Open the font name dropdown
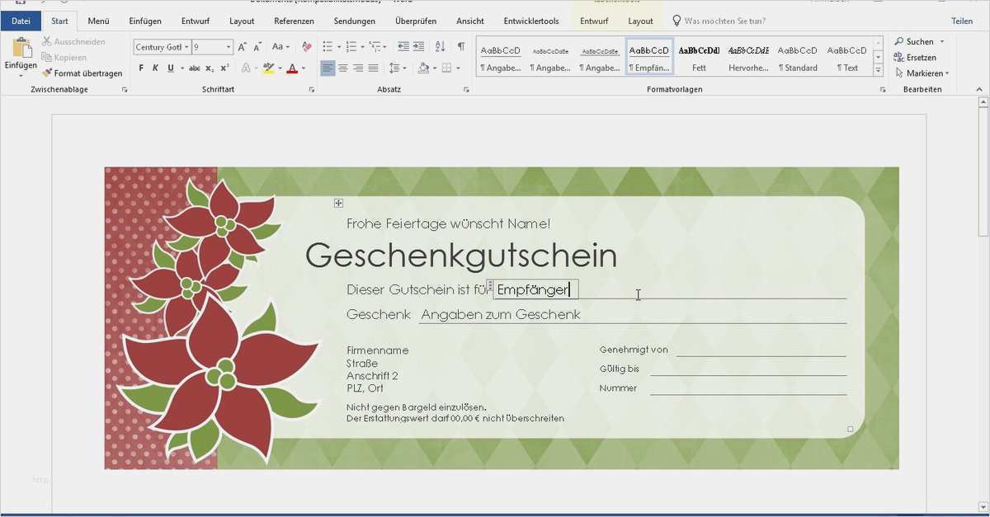Image resolution: width=990 pixels, height=517 pixels. pyautogui.click(x=186, y=46)
